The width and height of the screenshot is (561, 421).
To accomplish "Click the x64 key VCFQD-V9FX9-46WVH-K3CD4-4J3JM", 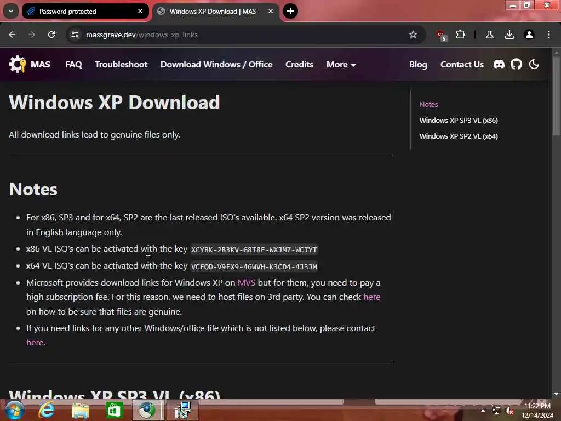I will [254, 266].
